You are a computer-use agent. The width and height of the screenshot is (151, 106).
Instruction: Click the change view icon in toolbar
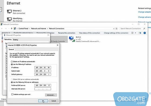[133, 33]
